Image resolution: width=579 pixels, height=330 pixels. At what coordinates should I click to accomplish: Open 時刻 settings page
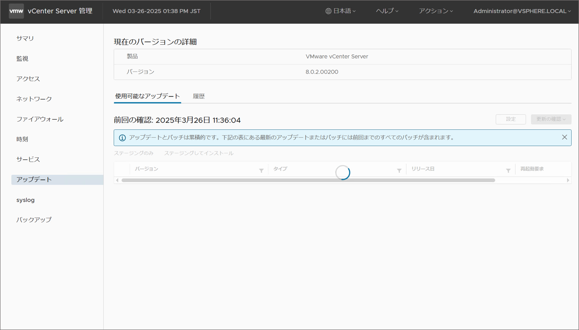coord(22,139)
